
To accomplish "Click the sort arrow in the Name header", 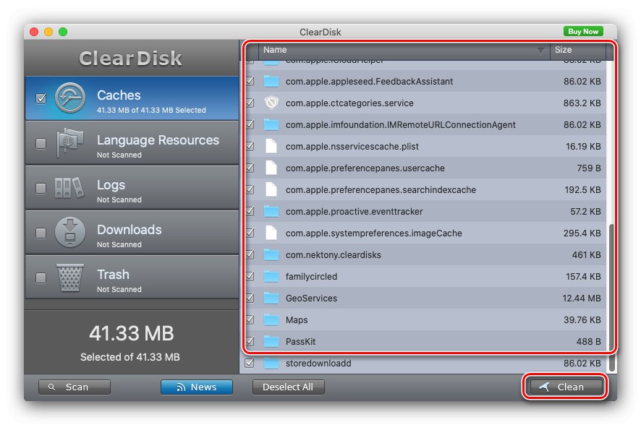I will point(540,51).
